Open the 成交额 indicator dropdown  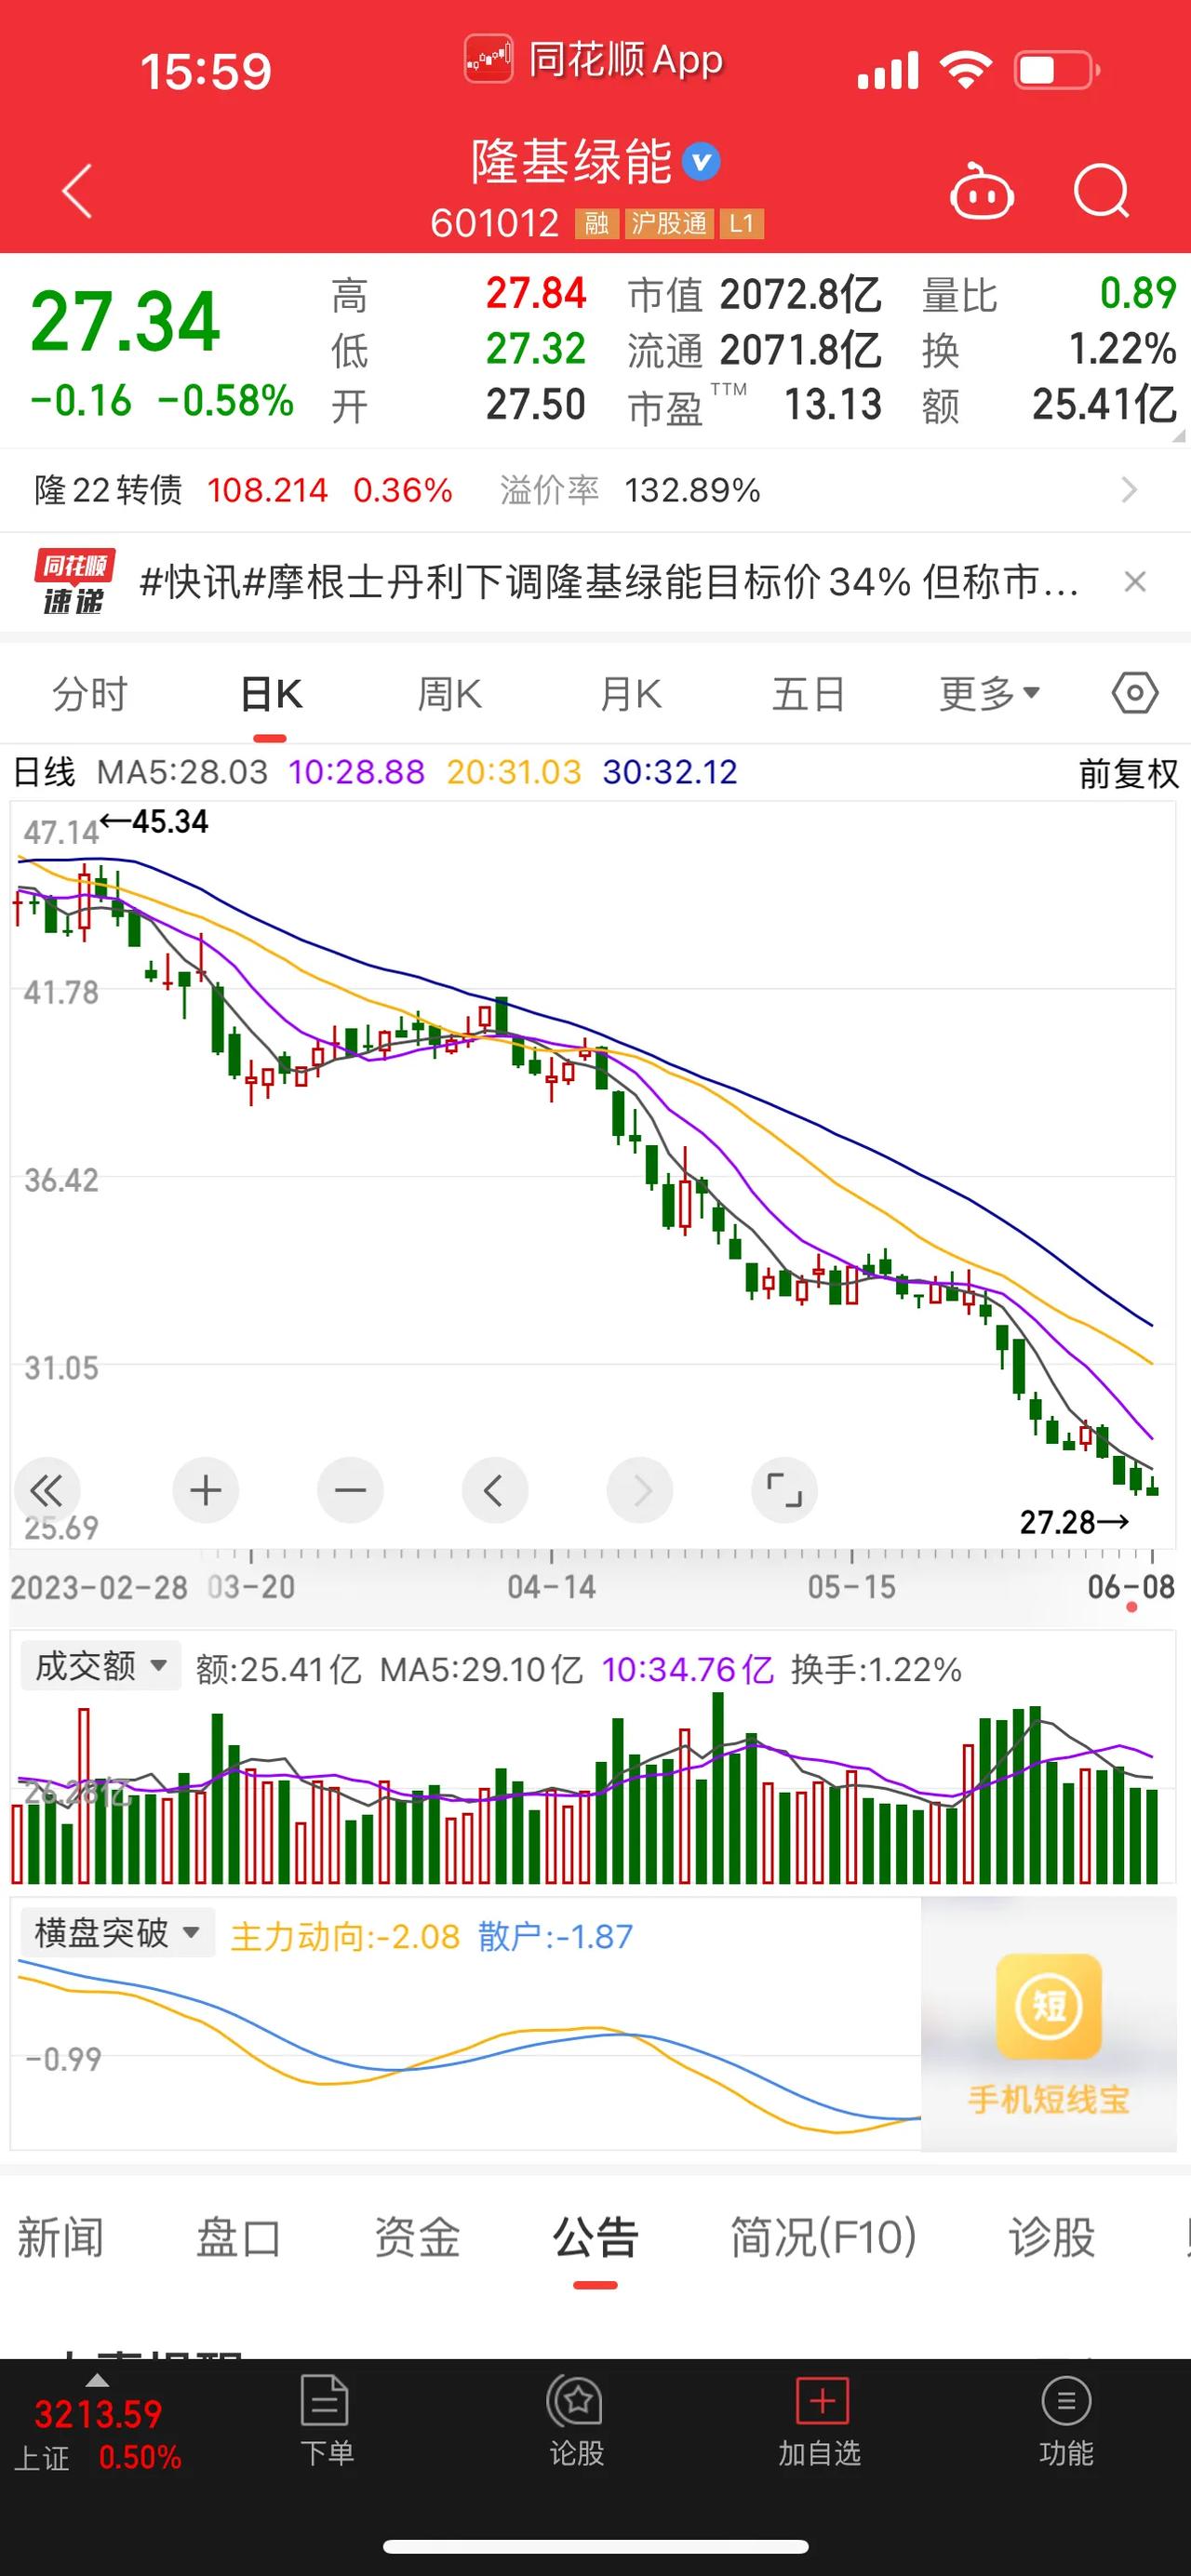(100, 1666)
